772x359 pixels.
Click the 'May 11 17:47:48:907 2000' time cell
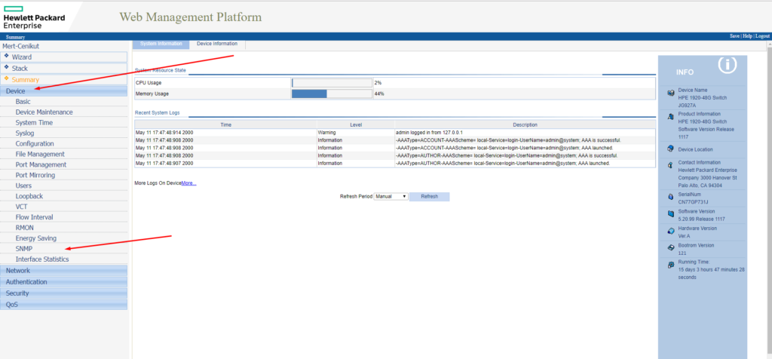(164, 164)
